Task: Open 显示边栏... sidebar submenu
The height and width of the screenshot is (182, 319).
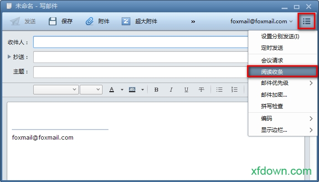Action: [x=283, y=130]
